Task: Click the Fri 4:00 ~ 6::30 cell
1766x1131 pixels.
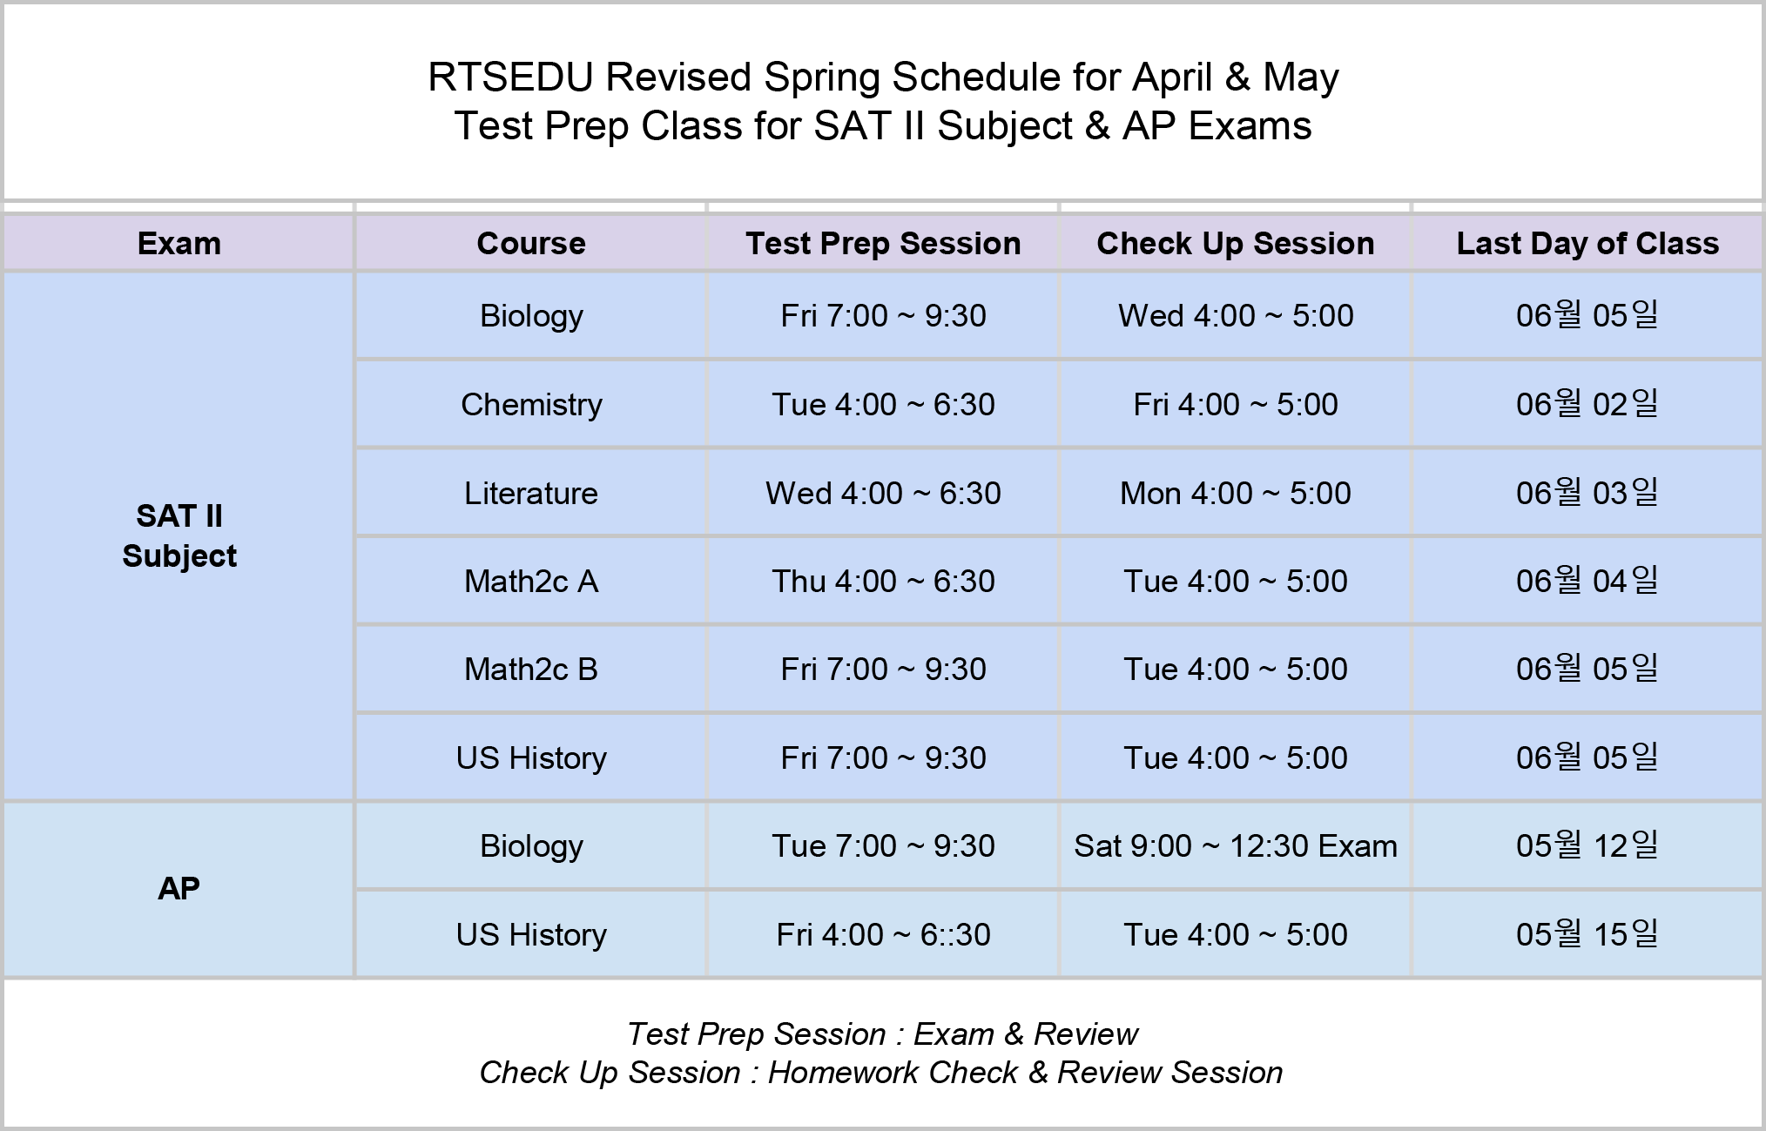Action: (x=883, y=934)
